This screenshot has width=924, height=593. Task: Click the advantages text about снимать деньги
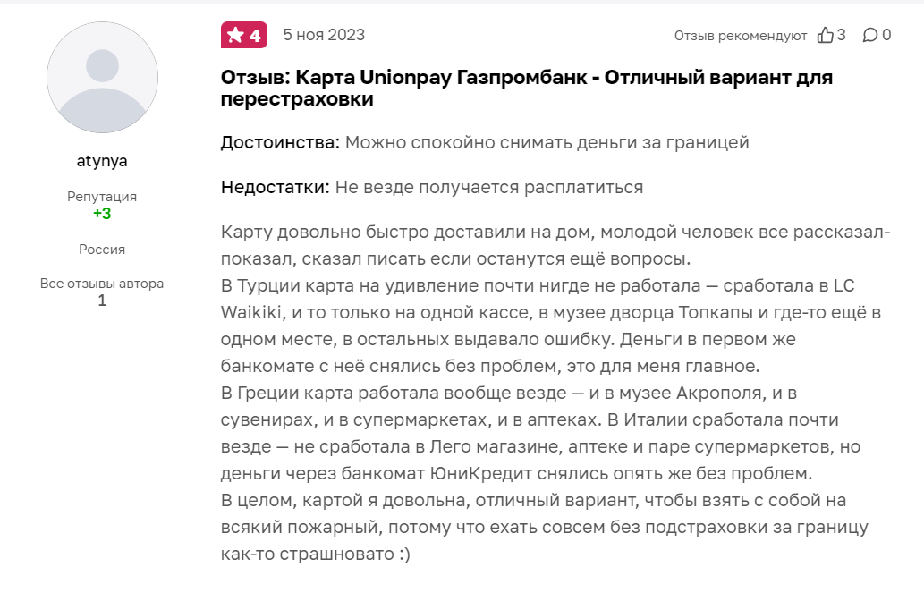pyautogui.click(x=547, y=142)
